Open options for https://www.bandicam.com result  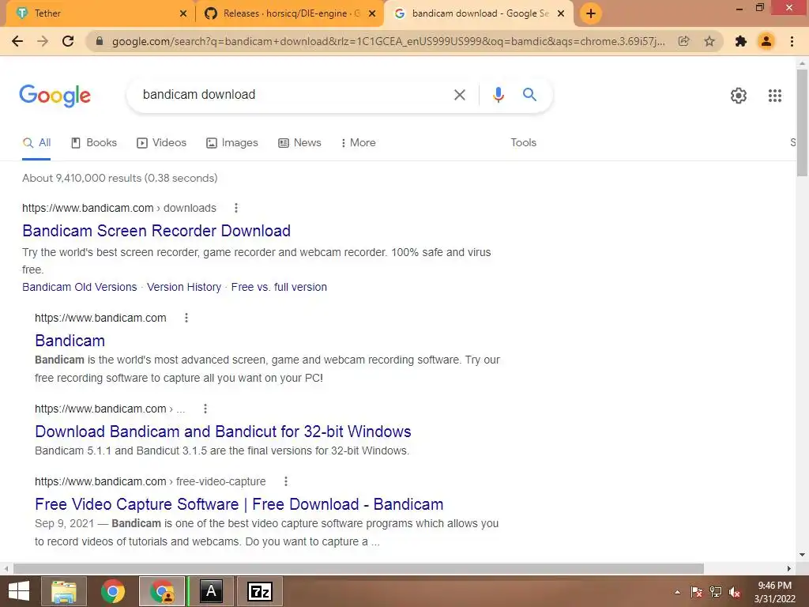click(186, 318)
